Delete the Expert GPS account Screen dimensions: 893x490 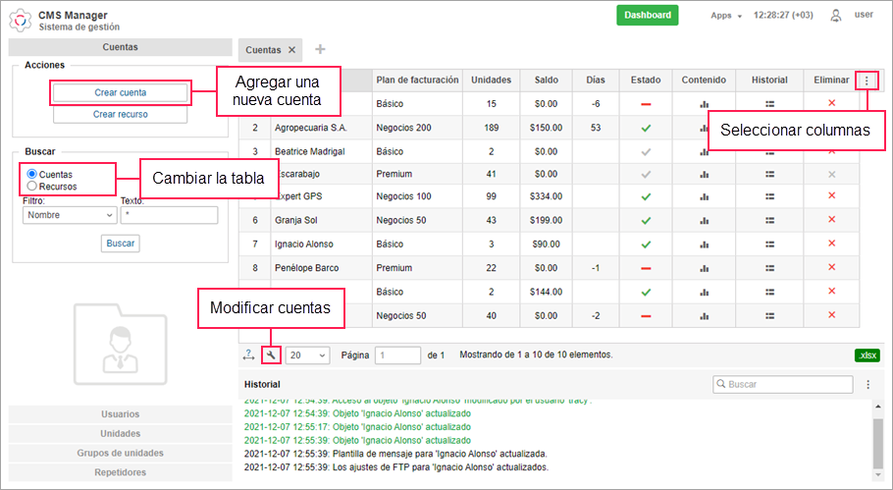831,195
